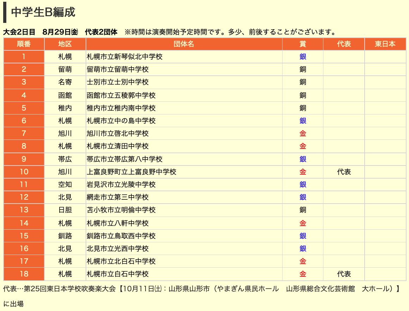Select 札幌市立中の島中学校 entry
409x311 pixels.
click(121, 121)
